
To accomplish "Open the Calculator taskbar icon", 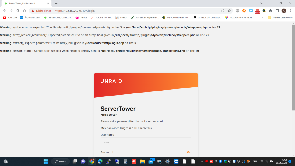I will 125,162.
